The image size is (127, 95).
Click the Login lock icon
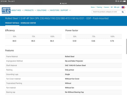[x=115, y=7]
